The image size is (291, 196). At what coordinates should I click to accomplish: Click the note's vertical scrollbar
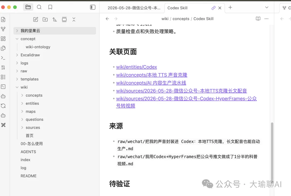(x=272, y=153)
